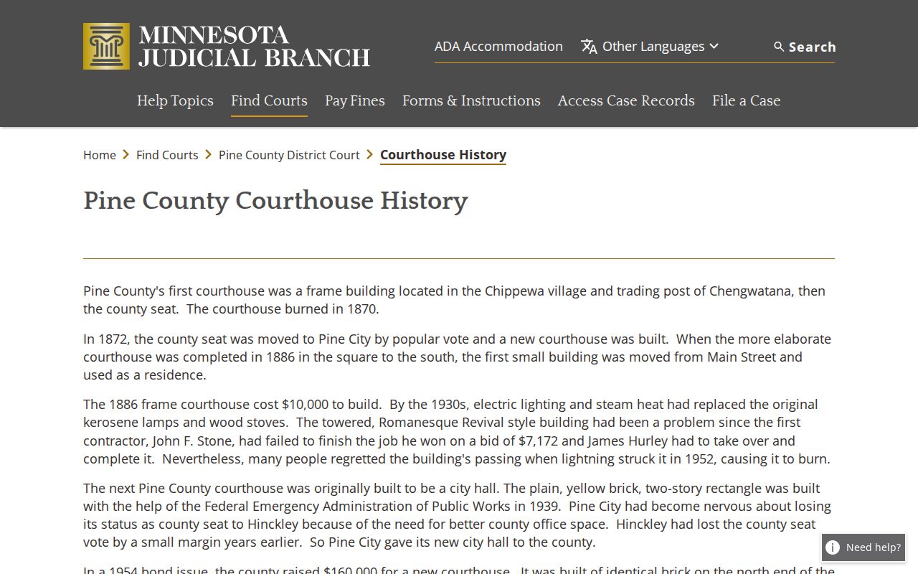Select the Find Courts menu item
Screen dimensions: 918x574
tap(269, 100)
